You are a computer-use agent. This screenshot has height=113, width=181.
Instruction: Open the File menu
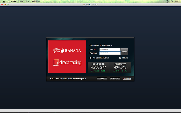point(21,1)
